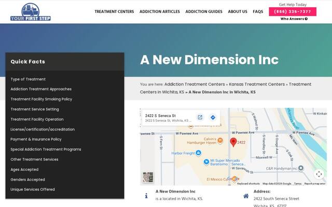Open map Terms link
This screenshot has width=332, height=207.
point(298,184)
